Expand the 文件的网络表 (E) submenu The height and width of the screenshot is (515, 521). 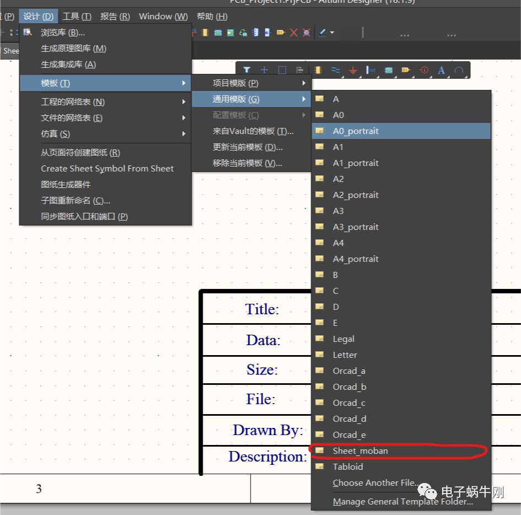106,118
